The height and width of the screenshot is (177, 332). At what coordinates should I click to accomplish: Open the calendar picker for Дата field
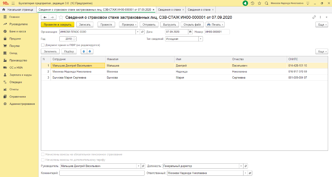coord(191,32)
